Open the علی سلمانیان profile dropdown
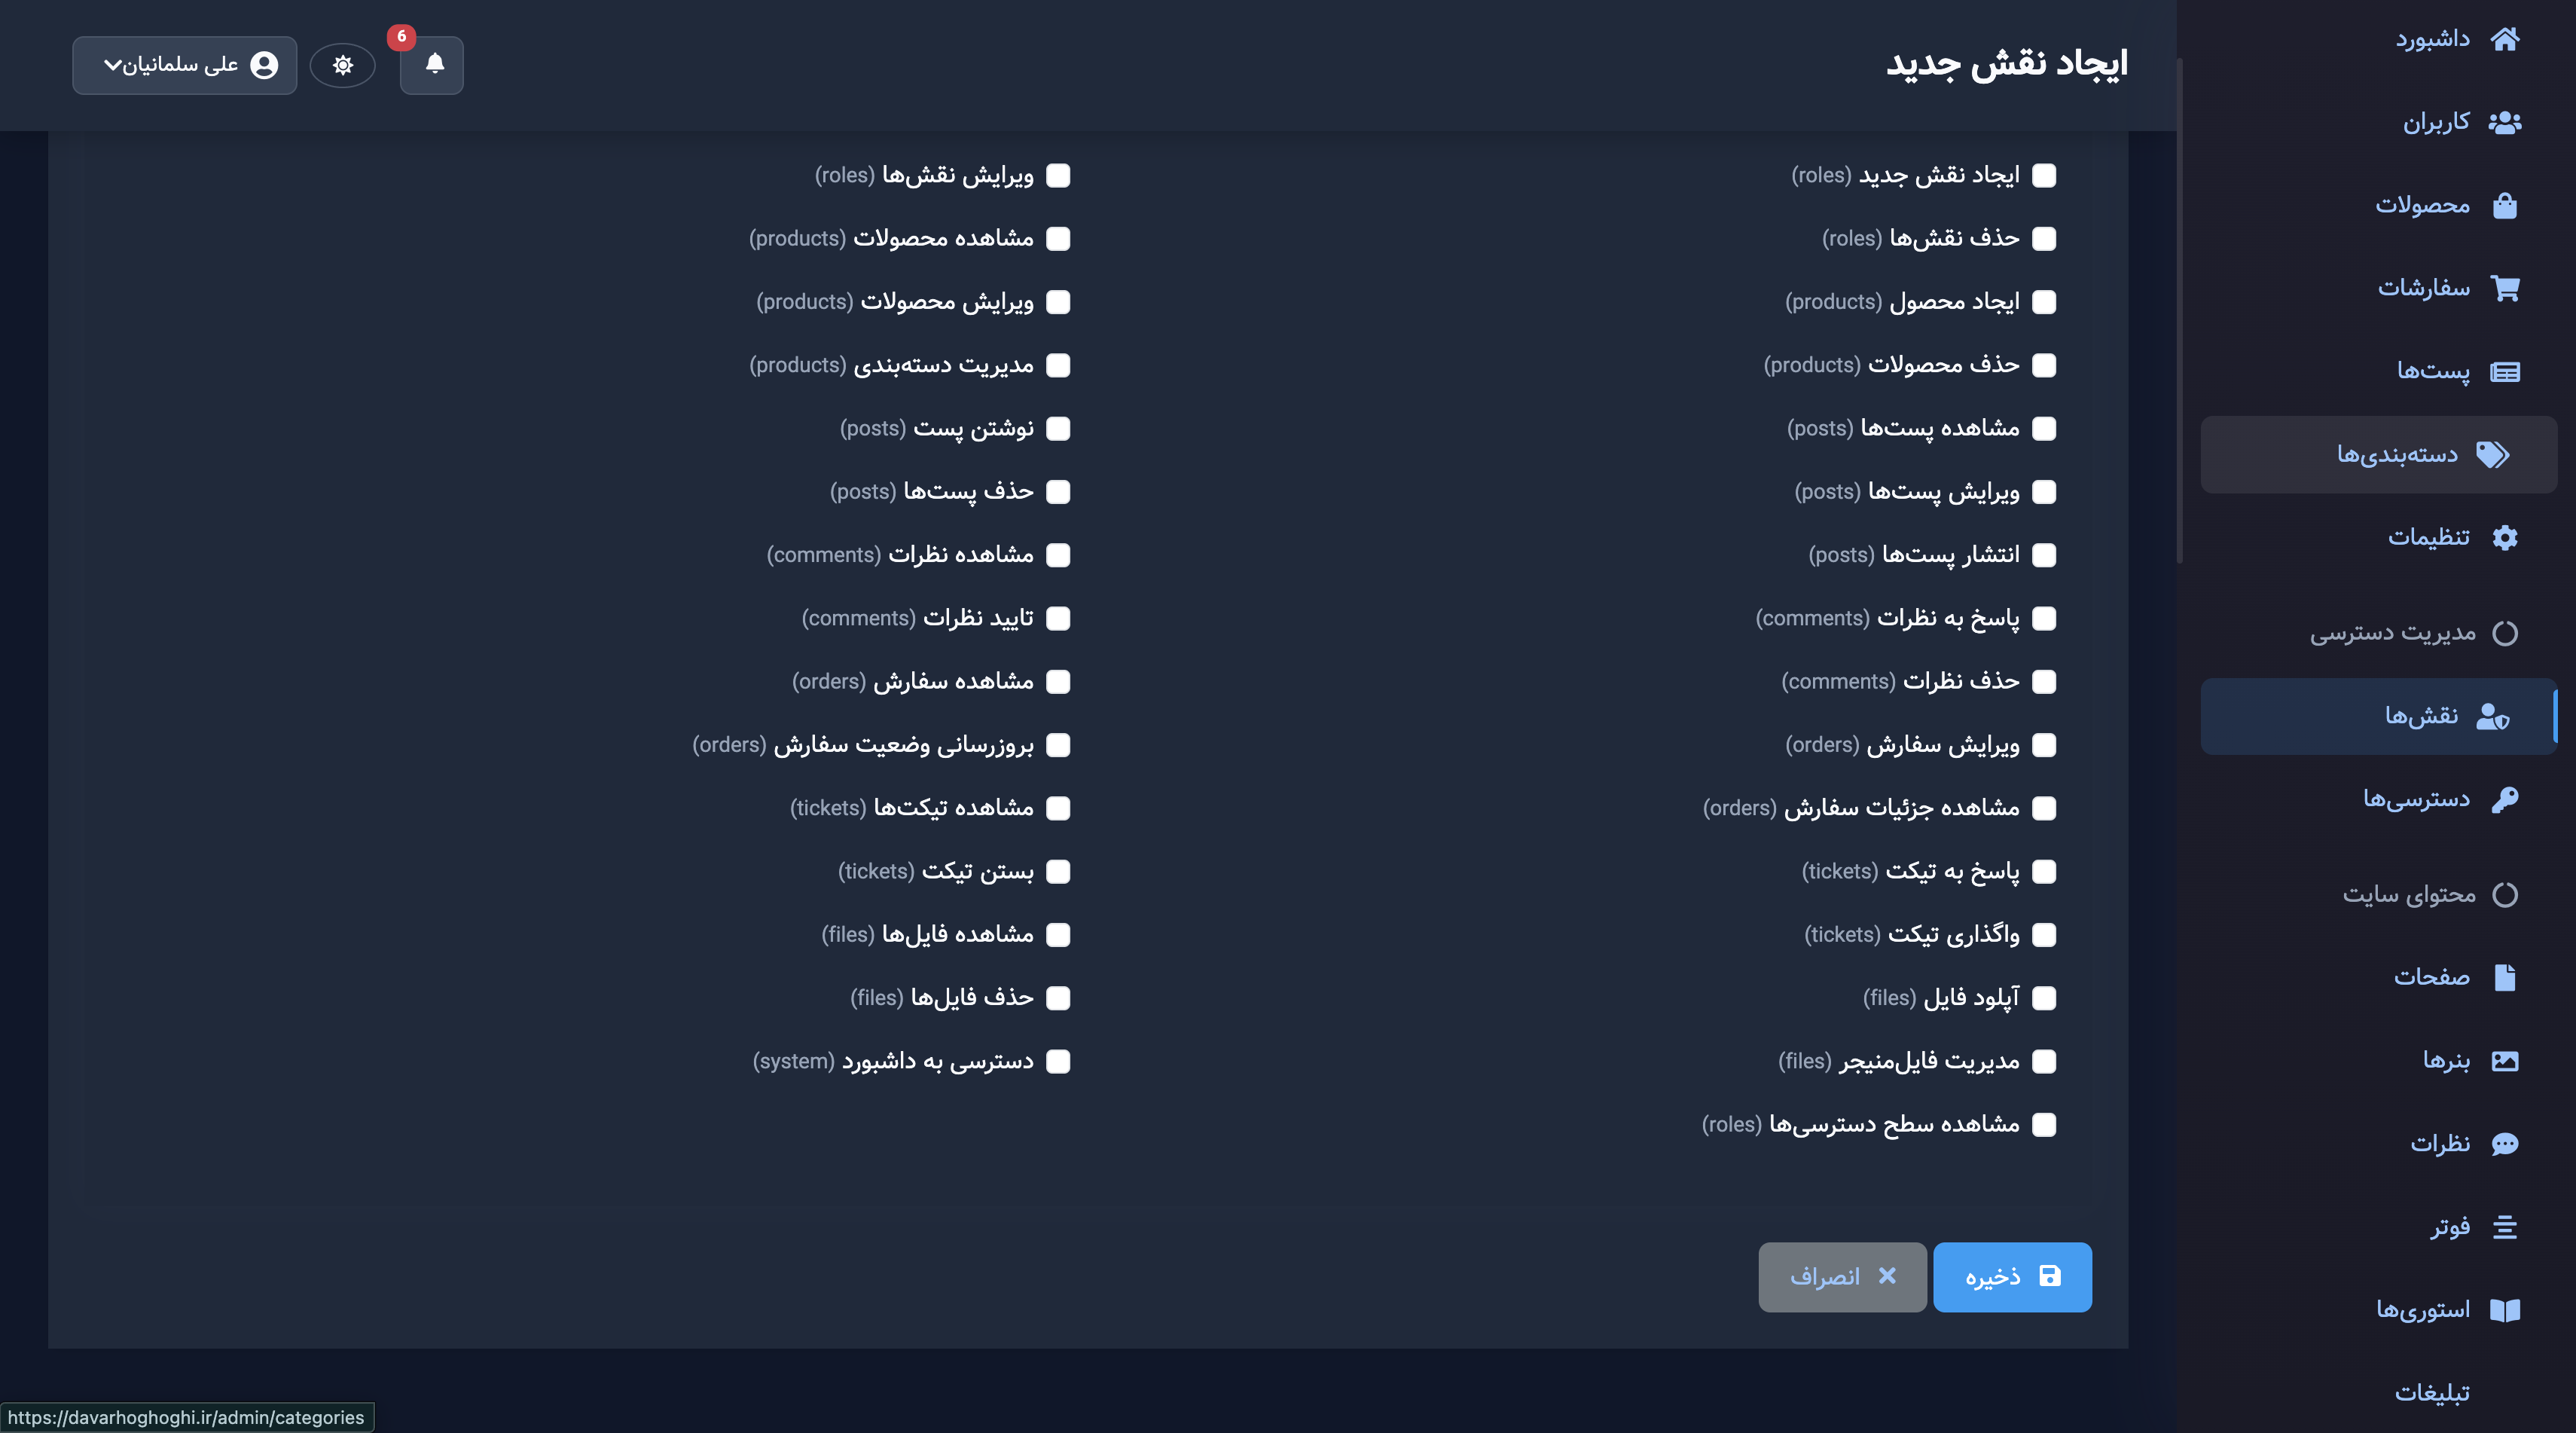The height and width of the screenshot is (1433, 2576). (x=184, y=64)
